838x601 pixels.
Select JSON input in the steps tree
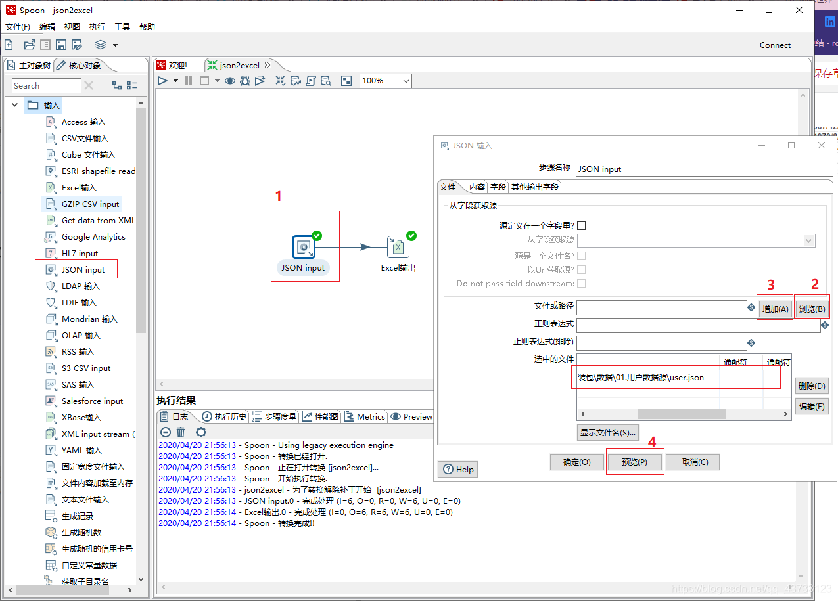pyautogui.click(x=83, y=269)
